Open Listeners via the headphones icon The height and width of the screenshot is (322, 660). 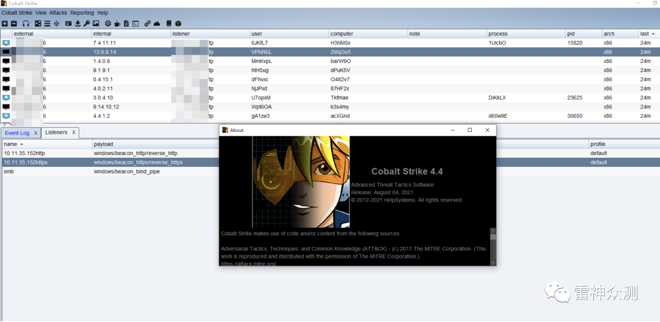pyautogui.click(x=26, y=24)
